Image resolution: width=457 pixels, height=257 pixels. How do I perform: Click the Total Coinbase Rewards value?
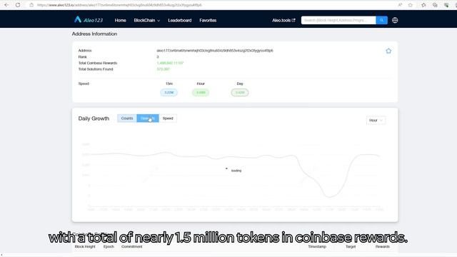click(170, 63)
